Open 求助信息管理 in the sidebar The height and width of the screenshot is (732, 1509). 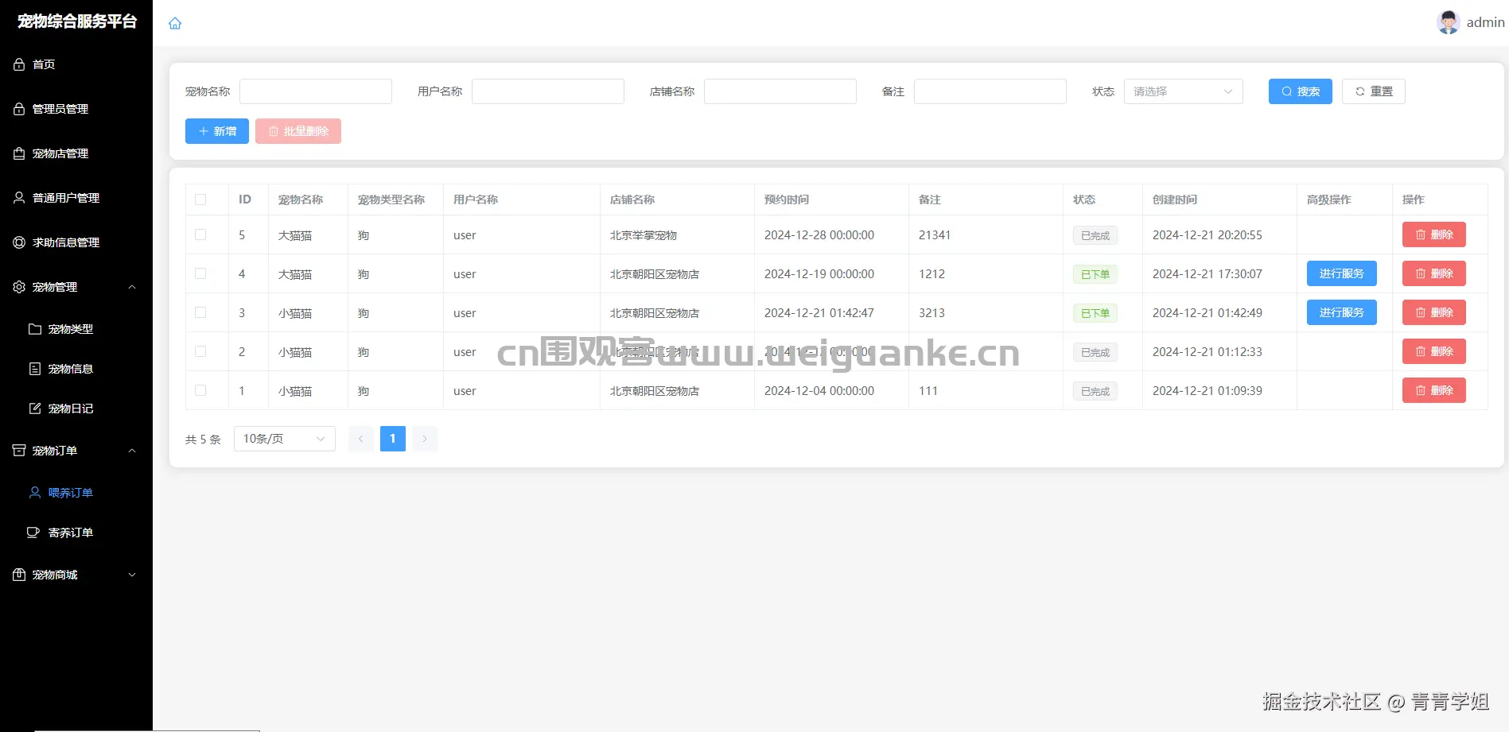click(x=76, y=242)
